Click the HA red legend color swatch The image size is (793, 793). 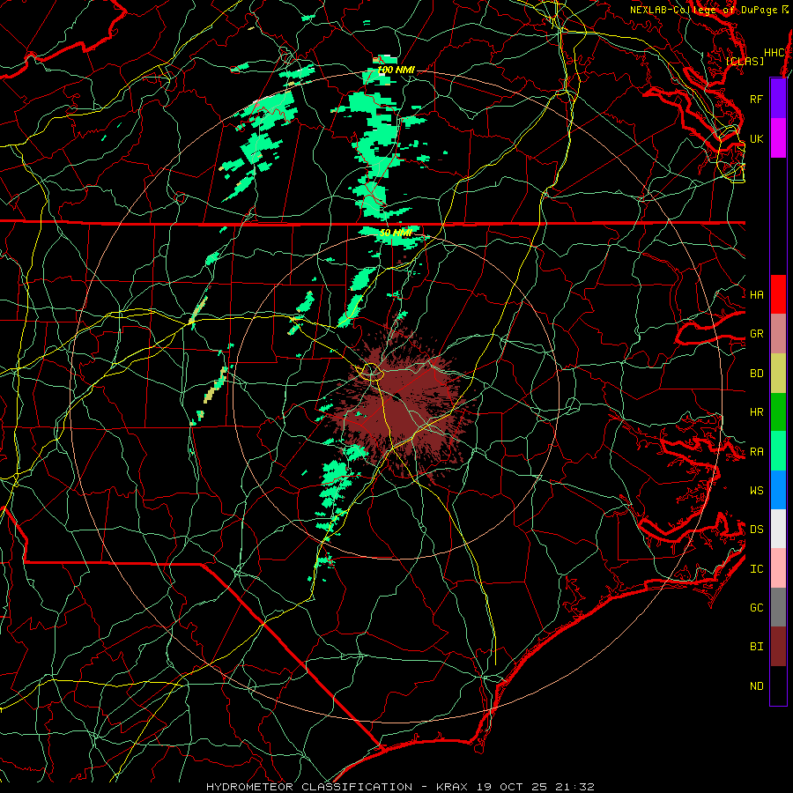point(778,294)
